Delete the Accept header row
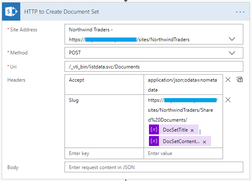252x181 pixels. 228,80
